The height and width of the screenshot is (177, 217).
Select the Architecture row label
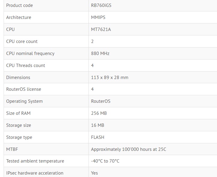click(x=19, y=17)
